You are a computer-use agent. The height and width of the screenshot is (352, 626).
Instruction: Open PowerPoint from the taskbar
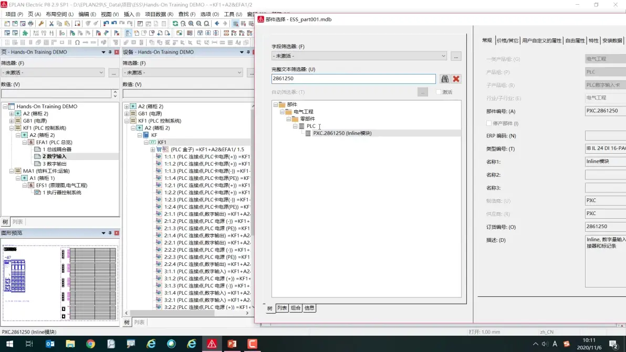(232, 344)
